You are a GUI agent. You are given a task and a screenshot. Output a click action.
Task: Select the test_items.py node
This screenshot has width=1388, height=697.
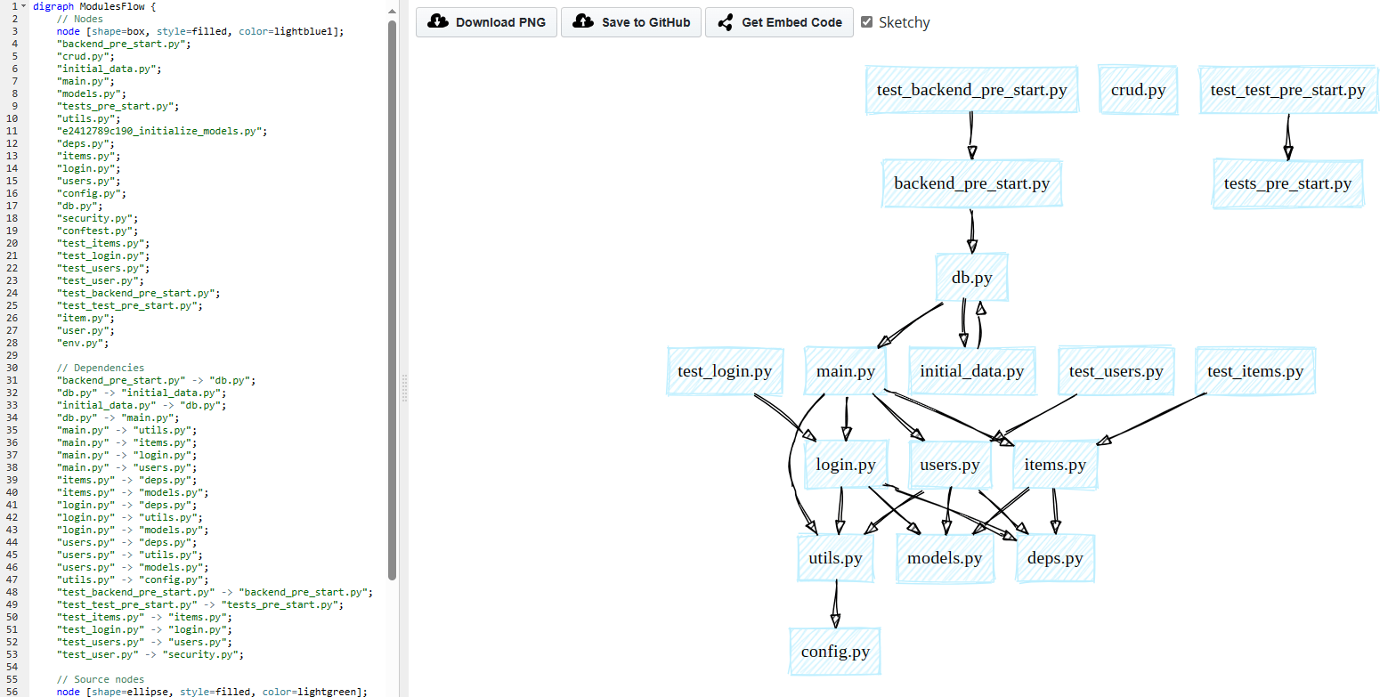(1254, 370)
